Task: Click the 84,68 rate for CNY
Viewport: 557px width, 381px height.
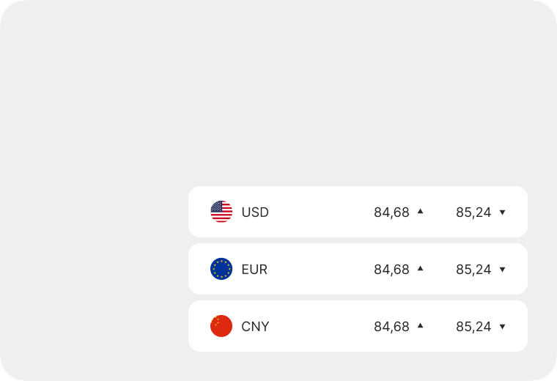Action: coord(391,327)
